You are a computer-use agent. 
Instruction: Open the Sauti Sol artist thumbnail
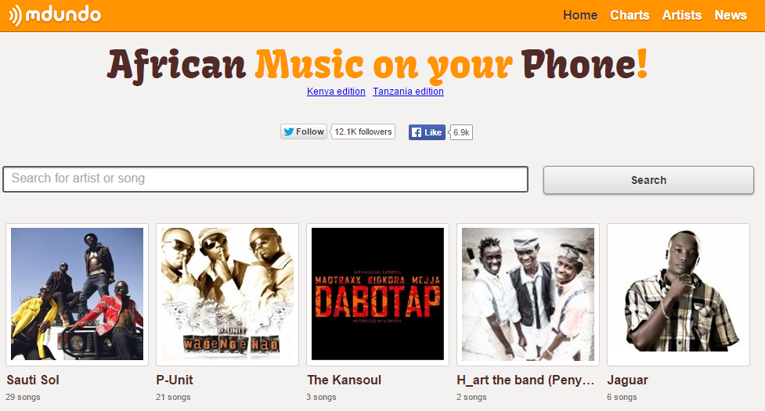[77, 294]
